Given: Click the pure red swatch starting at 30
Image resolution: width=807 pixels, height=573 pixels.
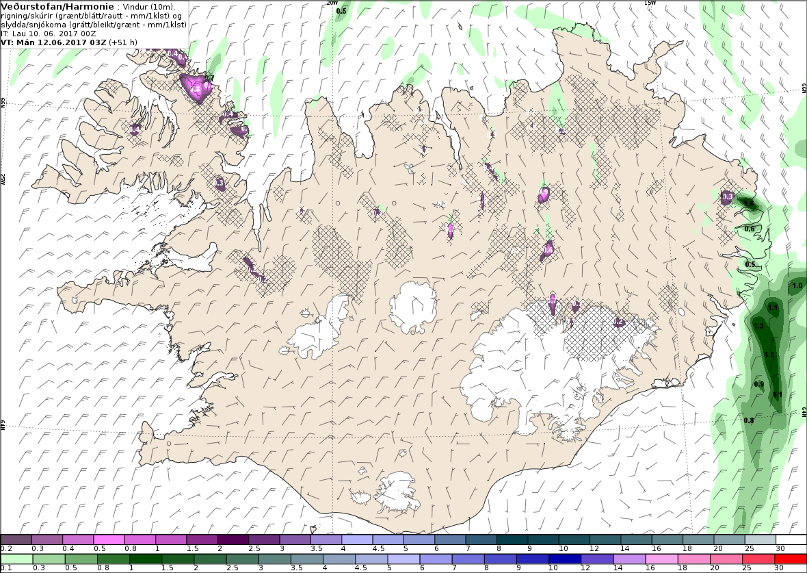Looking at the screenshot, I should 791,559.
